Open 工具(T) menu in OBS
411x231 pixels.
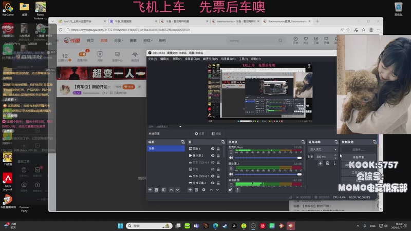click(243, 59)
